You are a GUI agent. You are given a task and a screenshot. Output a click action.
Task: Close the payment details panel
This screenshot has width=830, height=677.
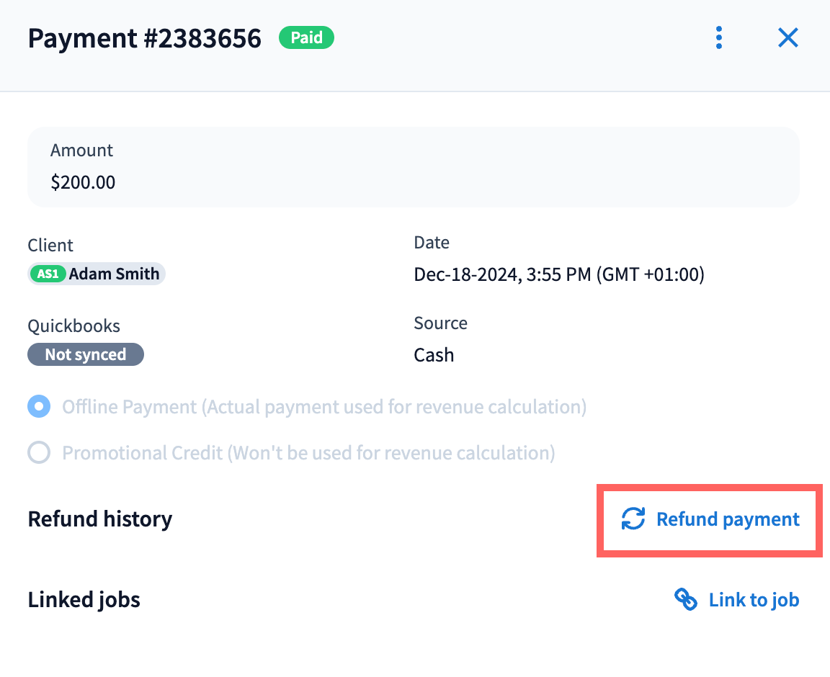pyautogui.click(x=788, y=38)
